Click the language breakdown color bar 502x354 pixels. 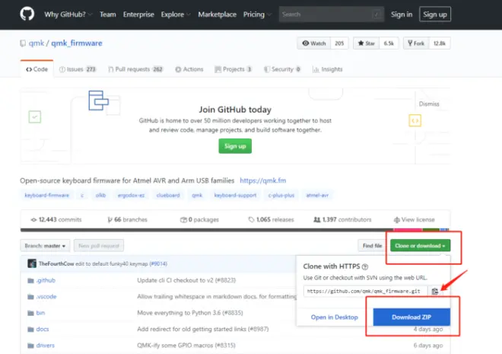pos(235,230)
